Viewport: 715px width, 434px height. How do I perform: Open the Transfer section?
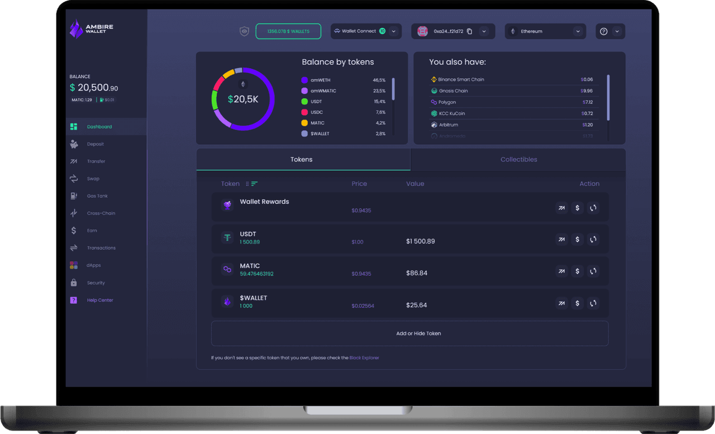[96, 161]
